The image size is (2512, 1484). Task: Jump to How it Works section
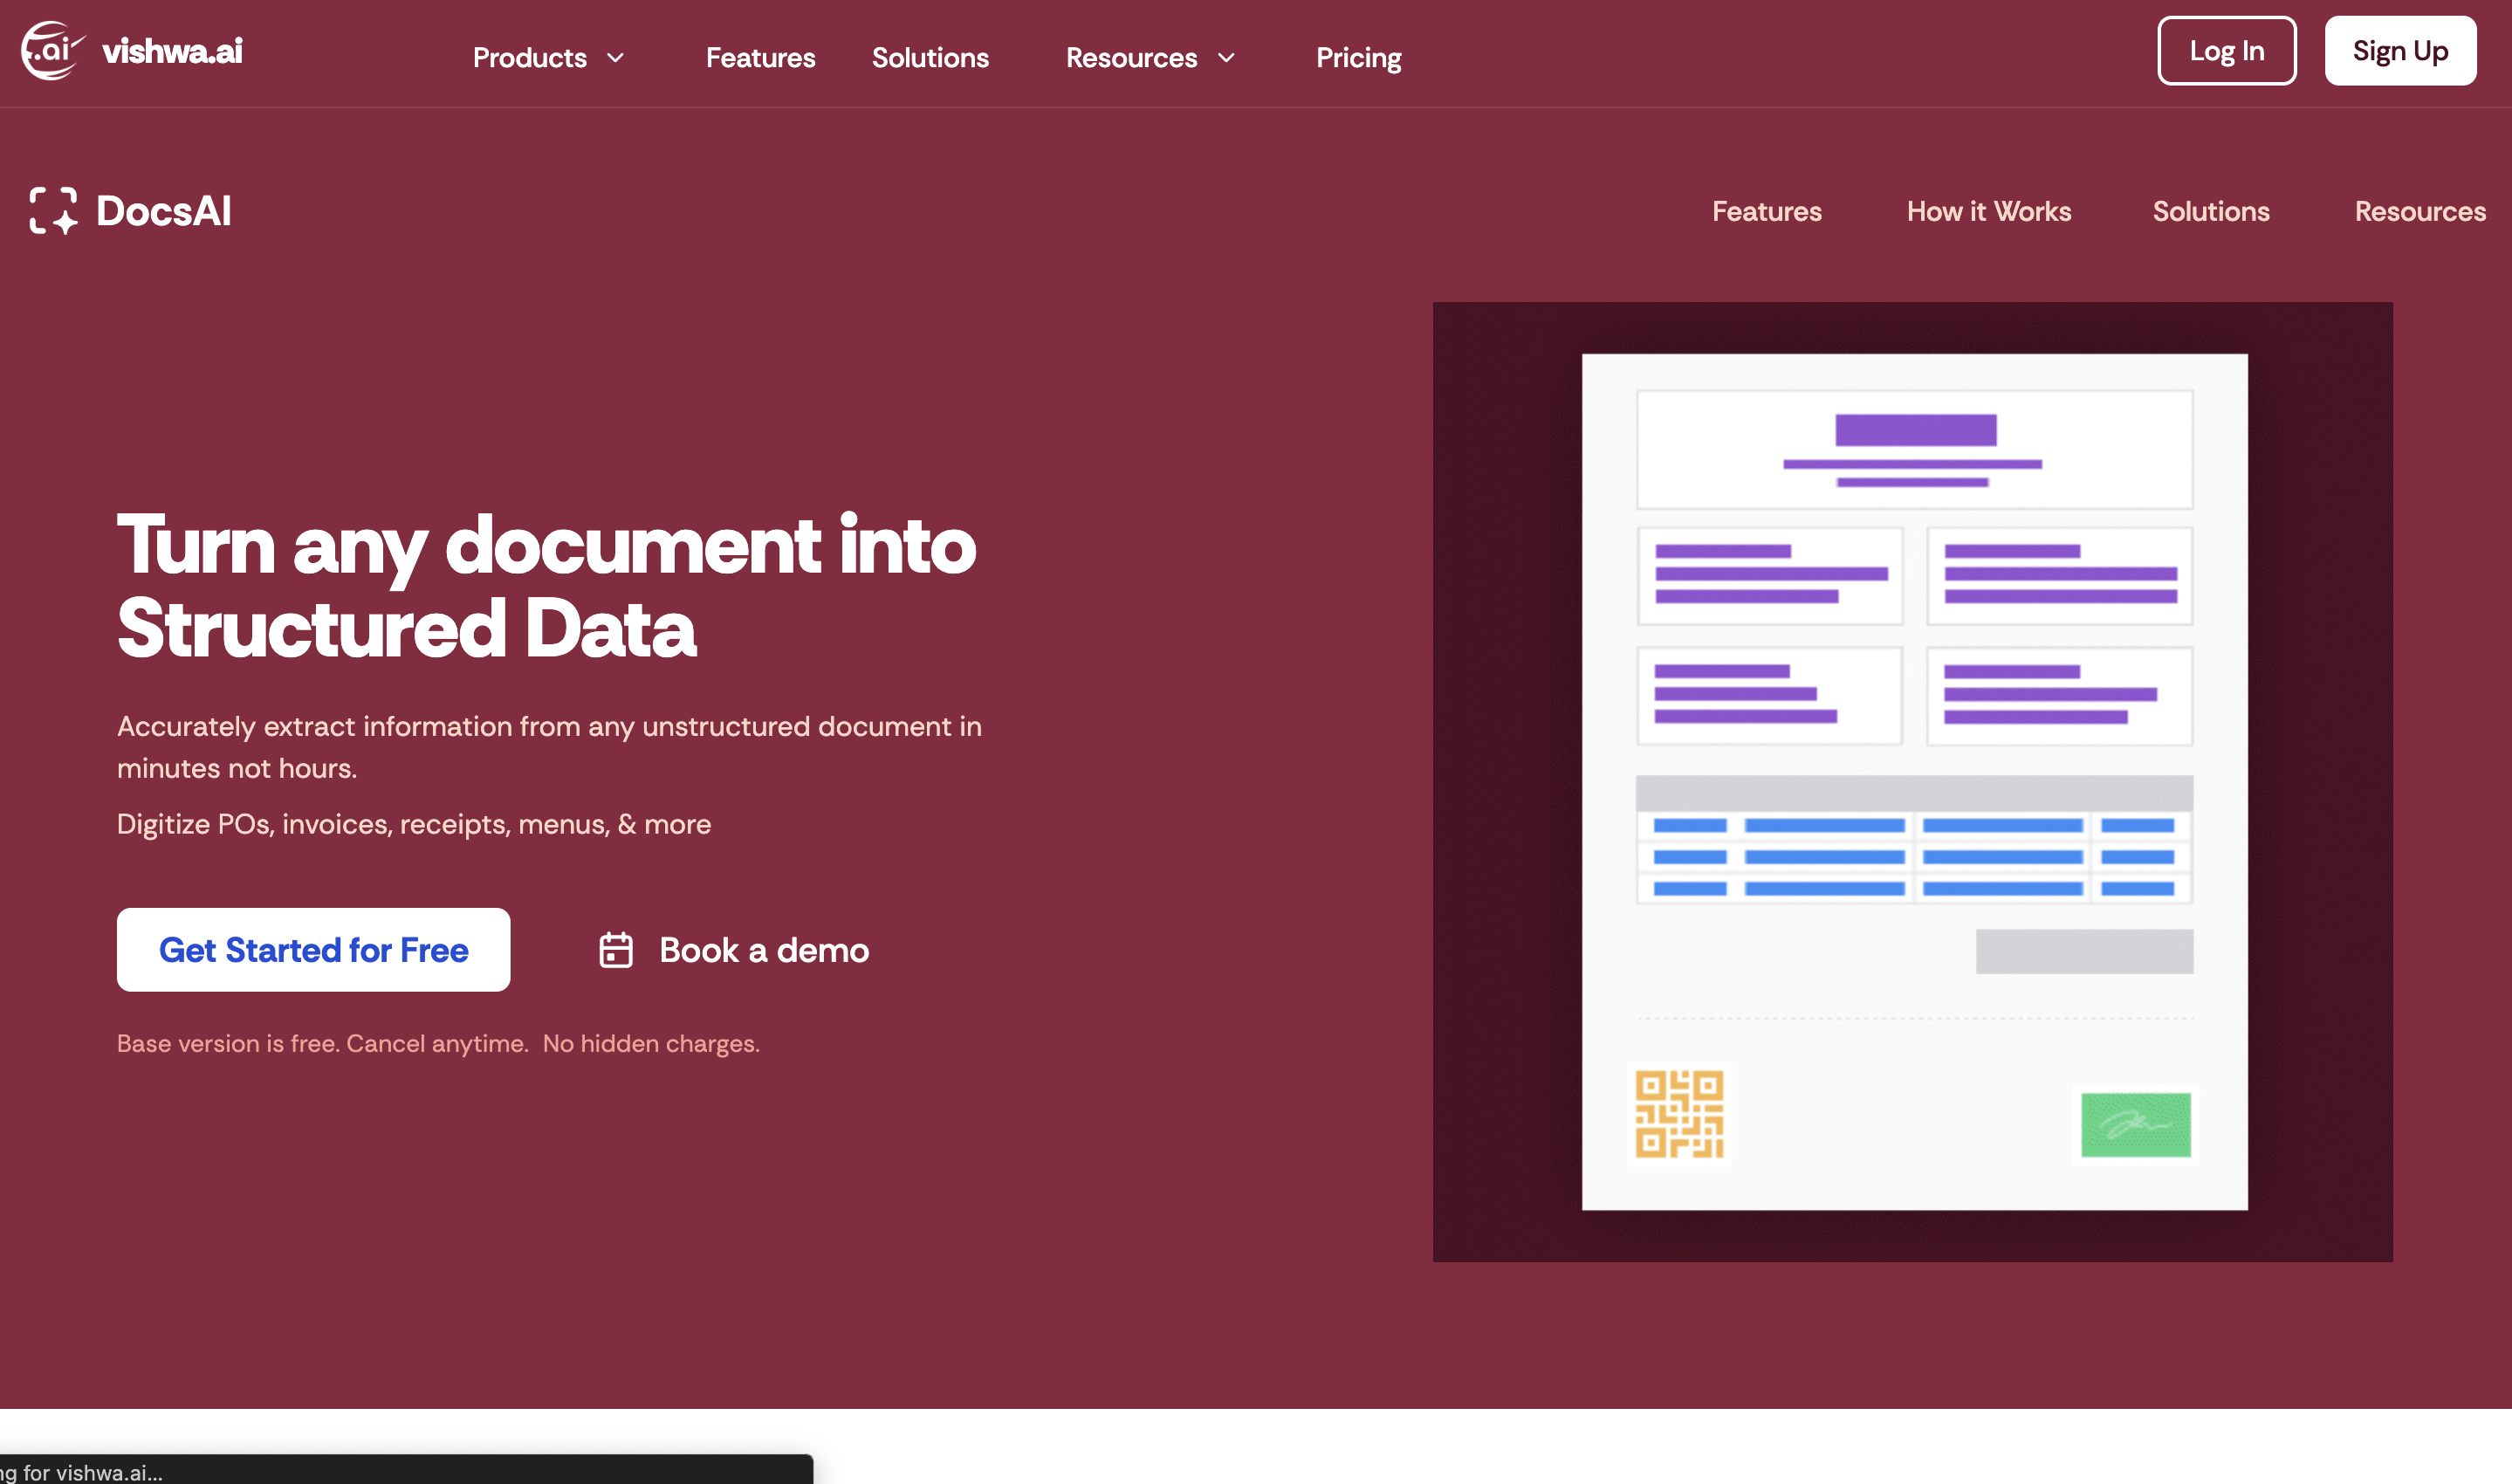pyautogui.click(x=1989, y=211)
